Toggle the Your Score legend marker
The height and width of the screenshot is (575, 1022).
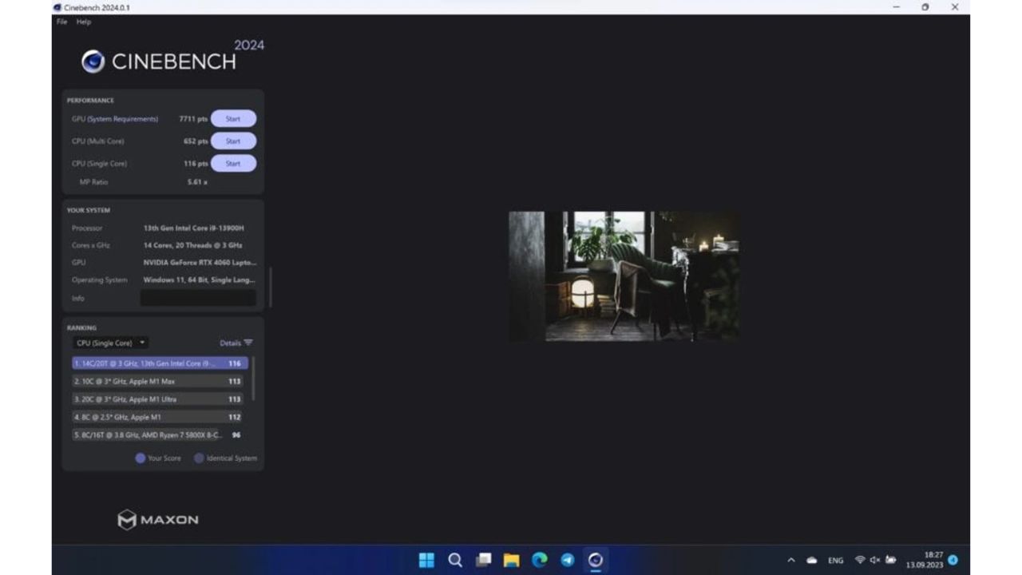pyautogui.click(x=141, y=458)
